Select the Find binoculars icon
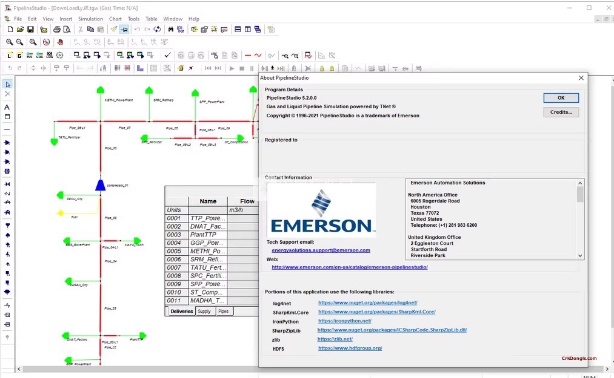This screenshot has height=378, width=614. click(171, 29)
